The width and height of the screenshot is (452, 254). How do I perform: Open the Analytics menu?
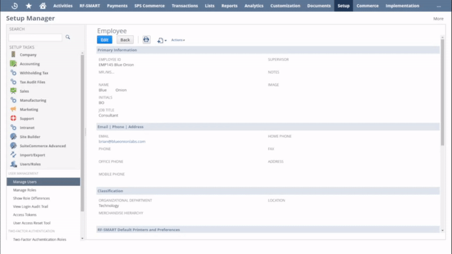254,6
